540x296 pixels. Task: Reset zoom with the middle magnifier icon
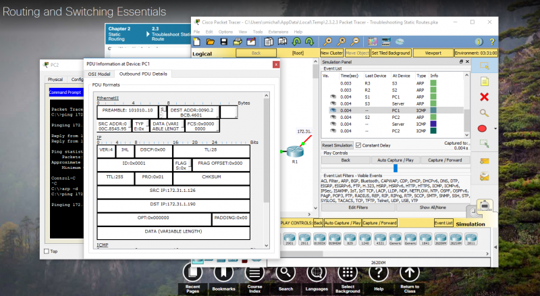click(x=341, y=42)
